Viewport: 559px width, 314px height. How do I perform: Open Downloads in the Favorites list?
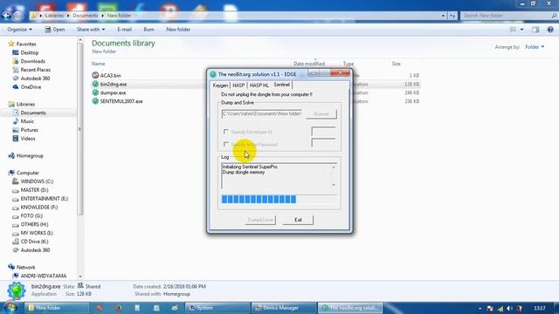(x=32, y=61)
